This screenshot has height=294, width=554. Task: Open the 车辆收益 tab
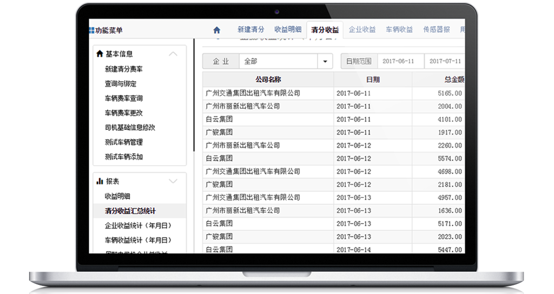click(x=399, y=30)
